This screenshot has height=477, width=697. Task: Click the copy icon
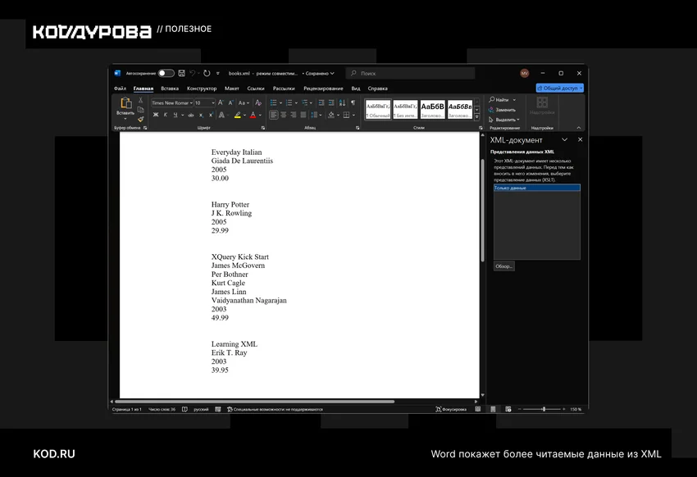pos(140,110)
